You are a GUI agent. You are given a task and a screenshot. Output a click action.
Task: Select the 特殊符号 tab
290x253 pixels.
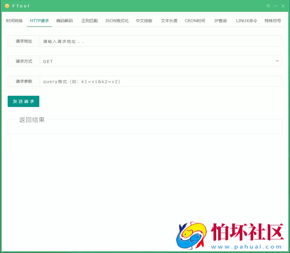273,21
